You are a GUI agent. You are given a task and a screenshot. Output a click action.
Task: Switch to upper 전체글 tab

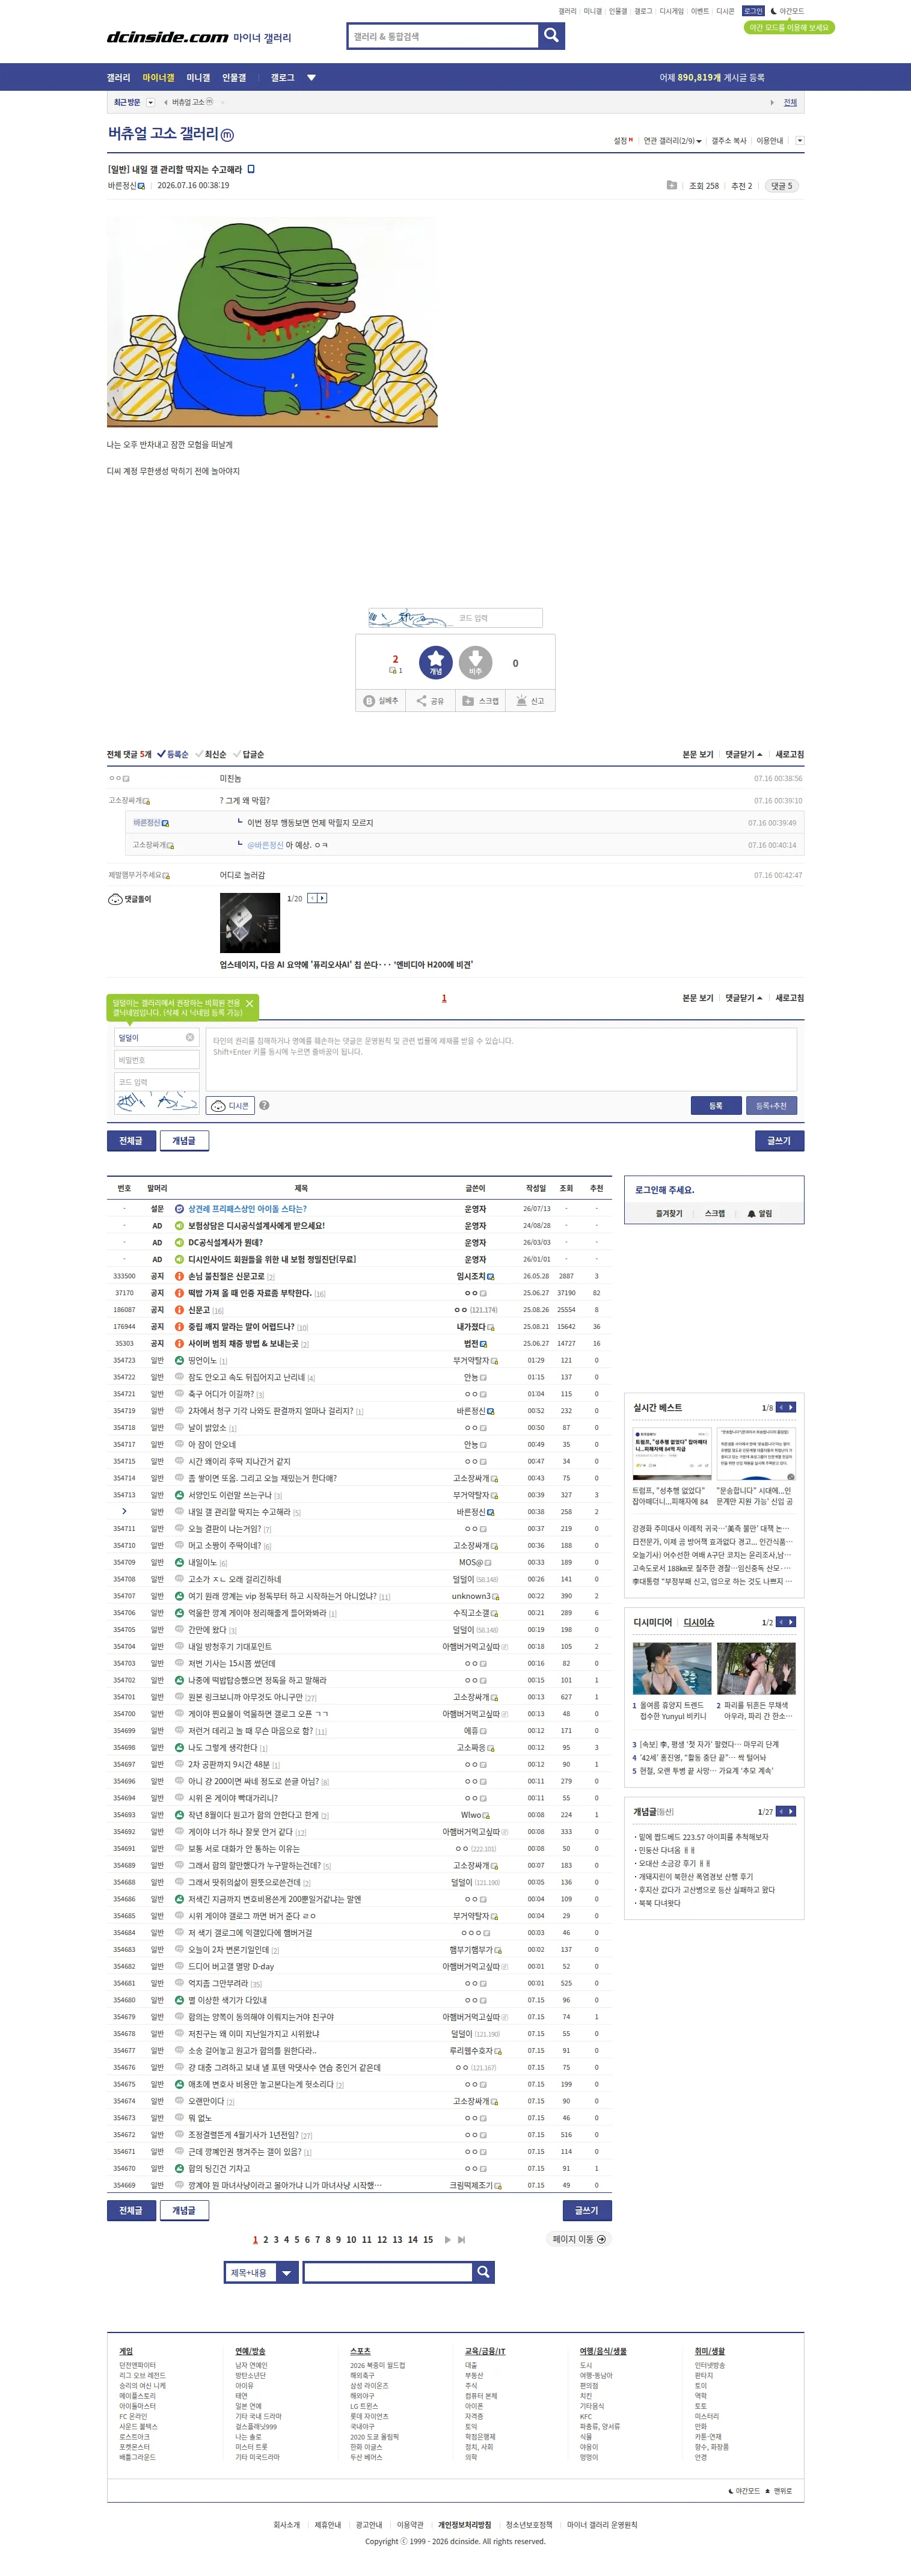click(131, 1141)
